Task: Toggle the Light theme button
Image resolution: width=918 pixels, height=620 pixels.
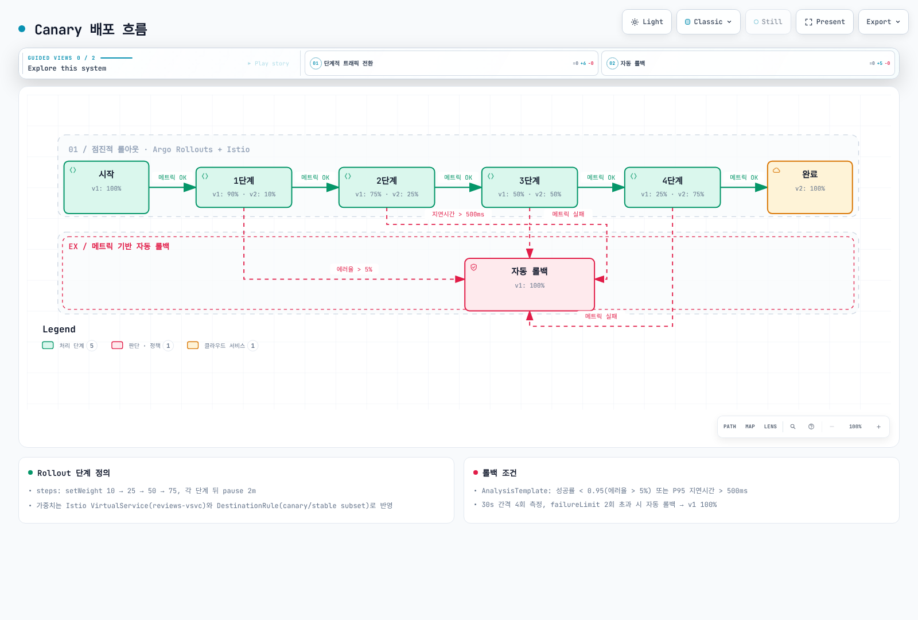Action: pos(647,22)
